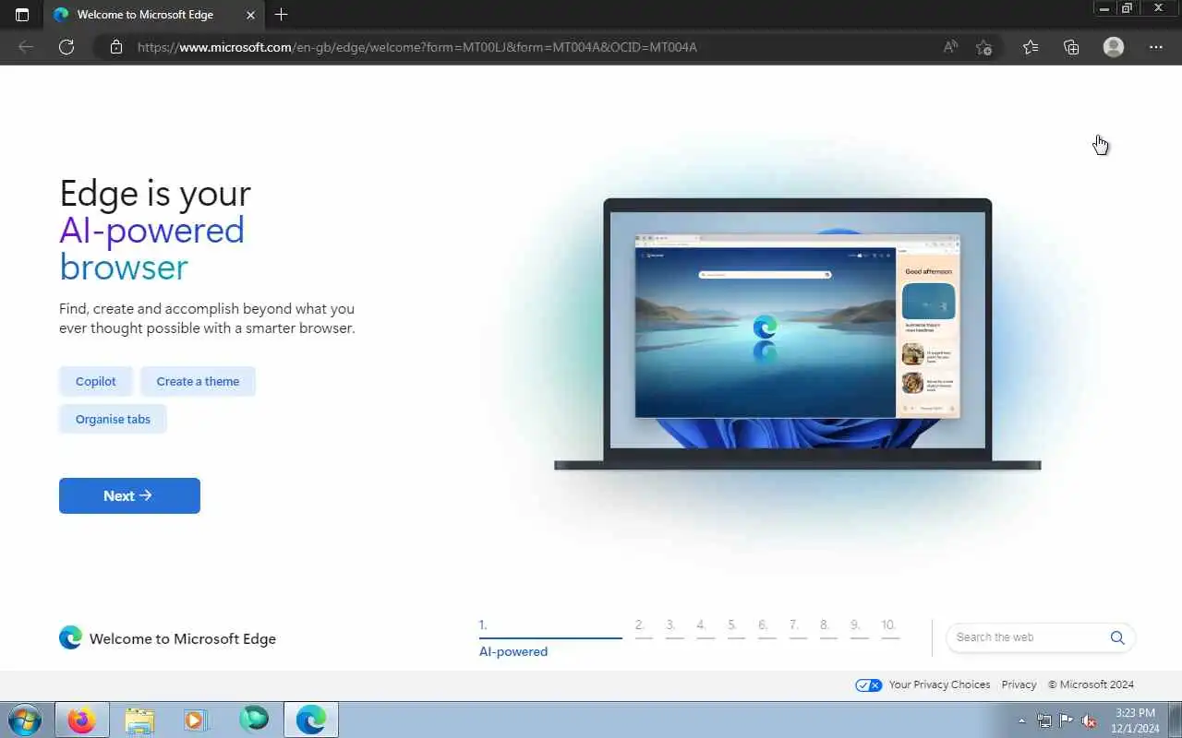Switch to Microsoft Edge taskbar icon

click(310, 720)
